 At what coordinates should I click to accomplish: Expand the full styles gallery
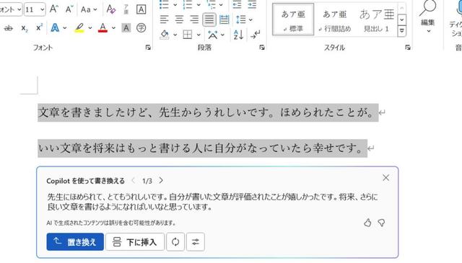click(401, 30)
